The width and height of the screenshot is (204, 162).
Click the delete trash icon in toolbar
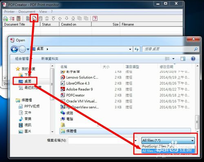tap(47, 18)
